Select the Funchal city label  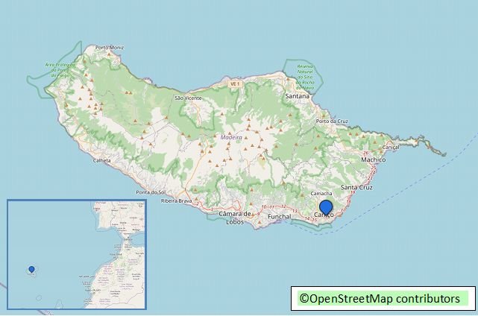click(279, 216)
